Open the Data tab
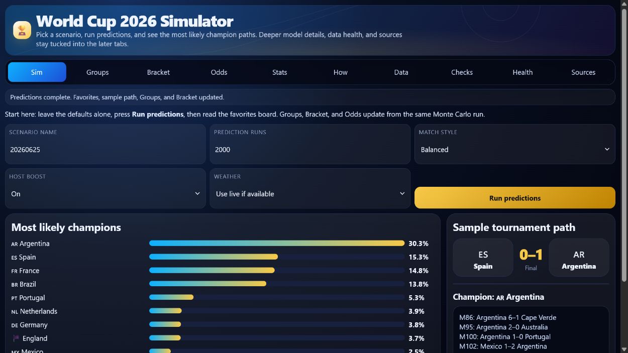This screenshot has height=353, width=628. (401, 72)
